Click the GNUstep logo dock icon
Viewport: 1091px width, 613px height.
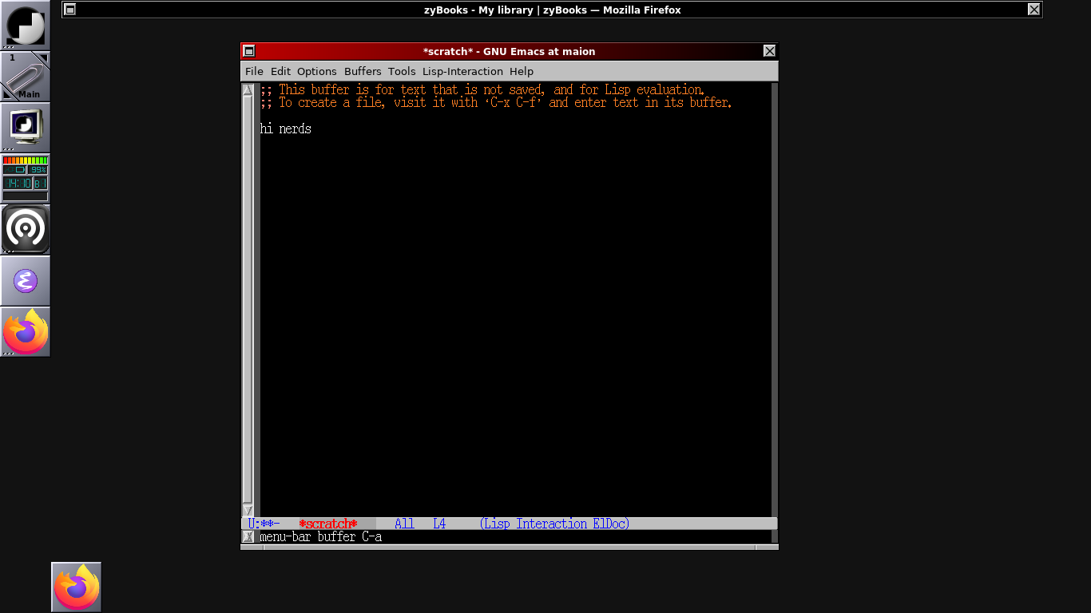(26, 26)
